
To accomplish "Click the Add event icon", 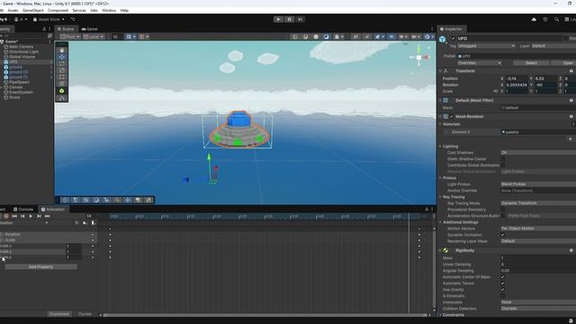I will click(93, 223).
